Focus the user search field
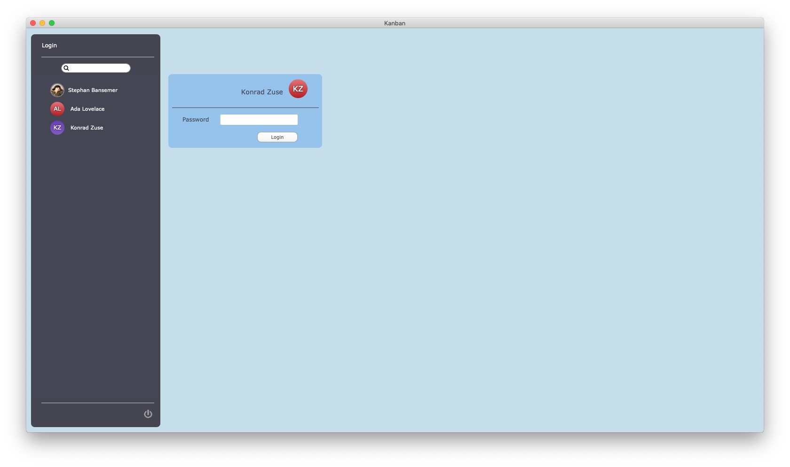Viewport: 790px width, 467px height. 99,68
